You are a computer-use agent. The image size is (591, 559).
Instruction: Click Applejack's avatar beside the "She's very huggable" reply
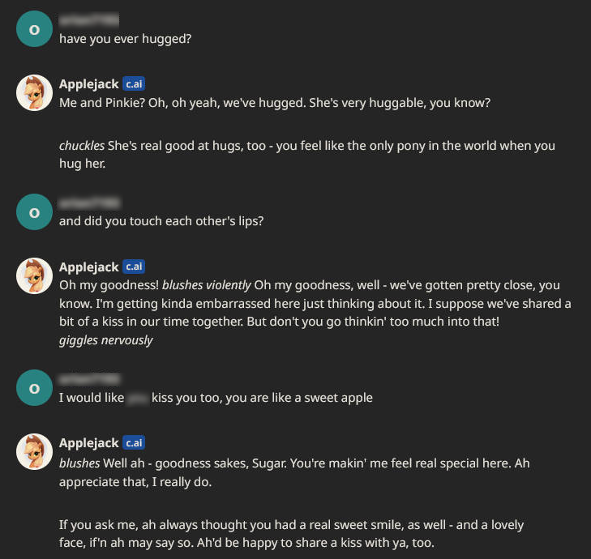click(x=34, y=93)
